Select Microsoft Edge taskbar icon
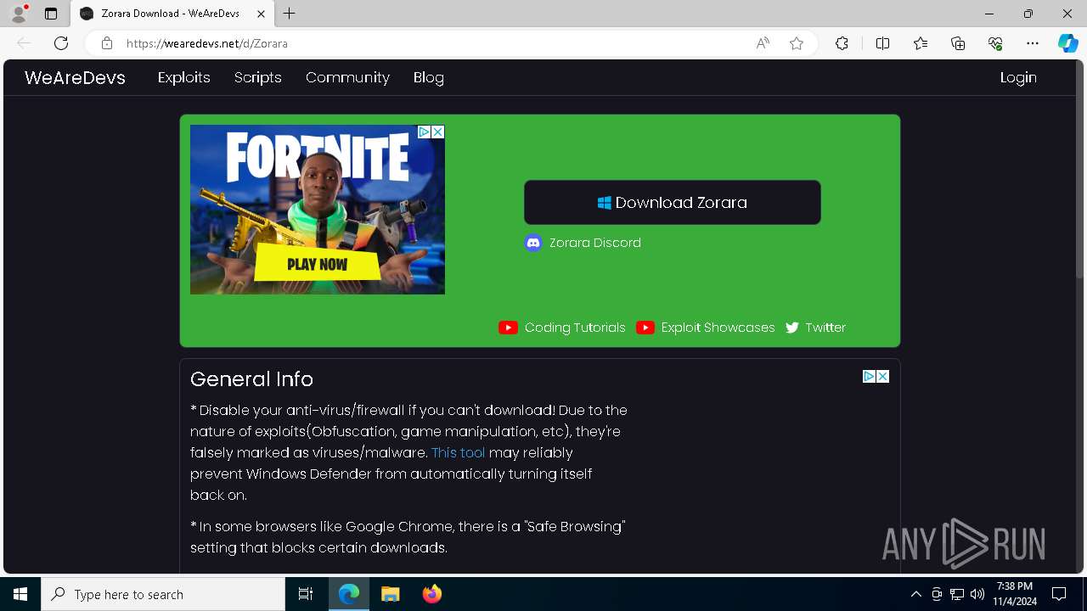The height and width of the screenshot is (611, 1087). coord(349,594)
